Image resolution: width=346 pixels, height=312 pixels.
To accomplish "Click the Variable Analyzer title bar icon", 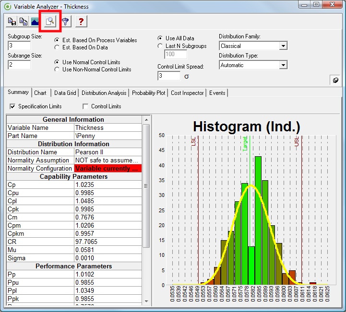I will 8,7.
